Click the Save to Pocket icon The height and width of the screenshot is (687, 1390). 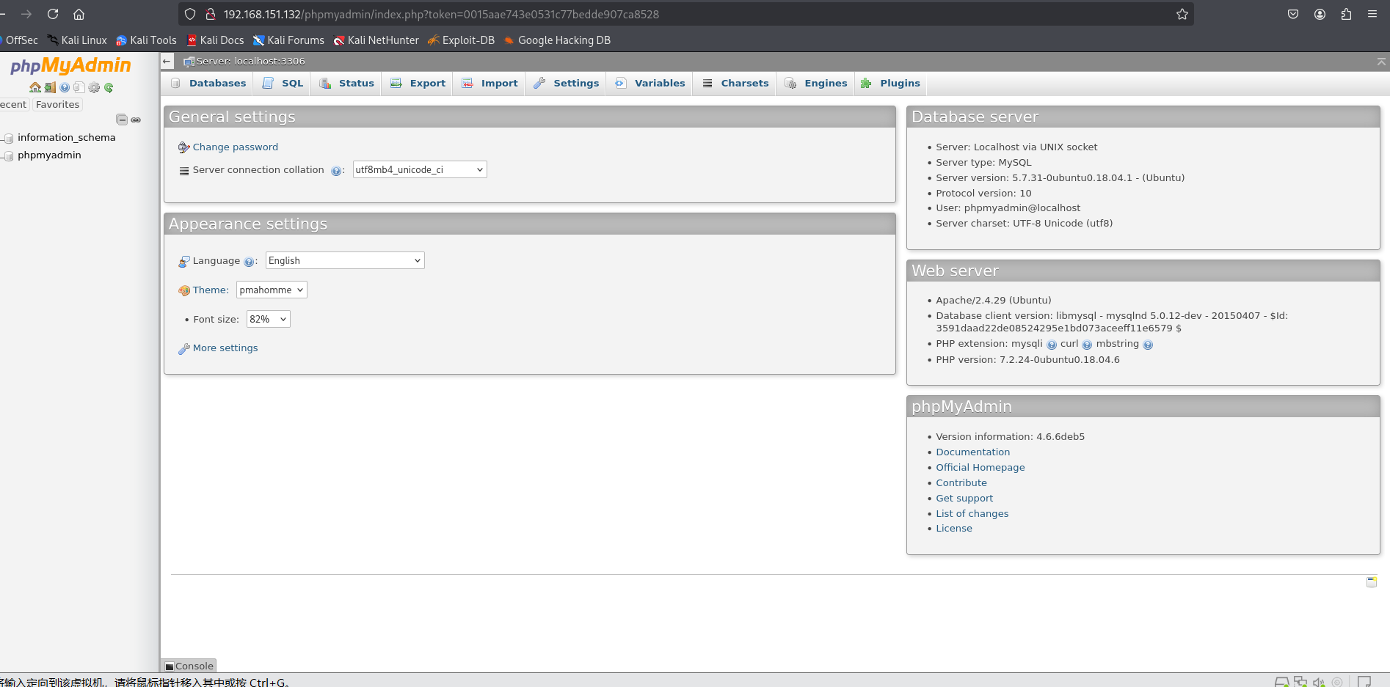click(1293, 14)
